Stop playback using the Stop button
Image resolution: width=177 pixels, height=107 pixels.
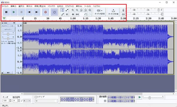point(21,12)
